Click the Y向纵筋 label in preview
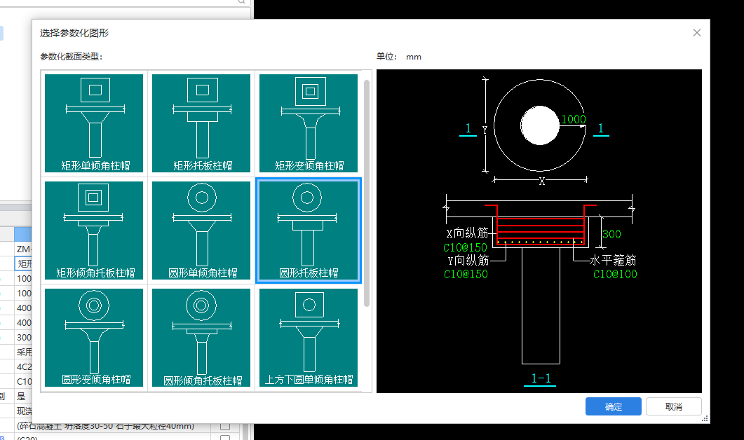 tap(468, 261)
